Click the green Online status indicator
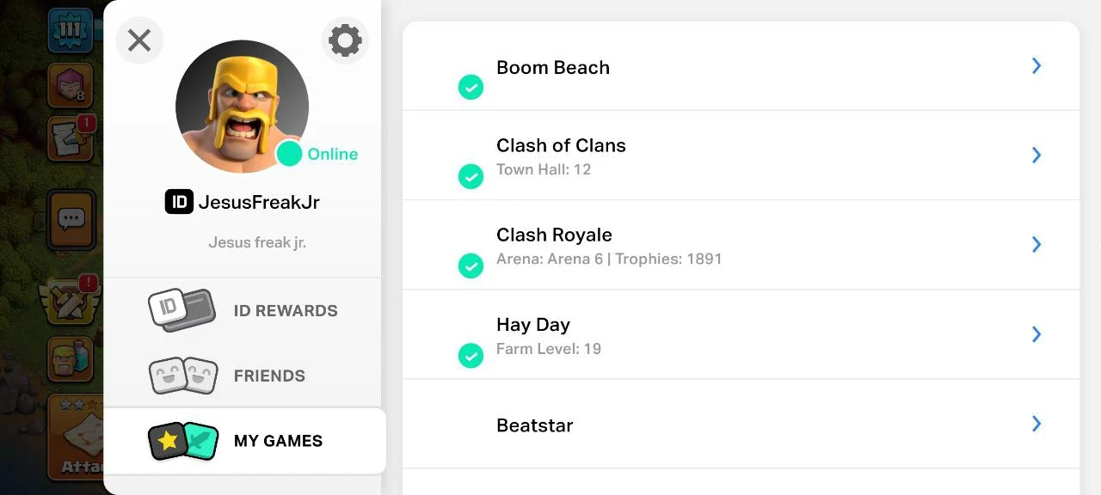The image size is (1101, 495). coord(290,154)
